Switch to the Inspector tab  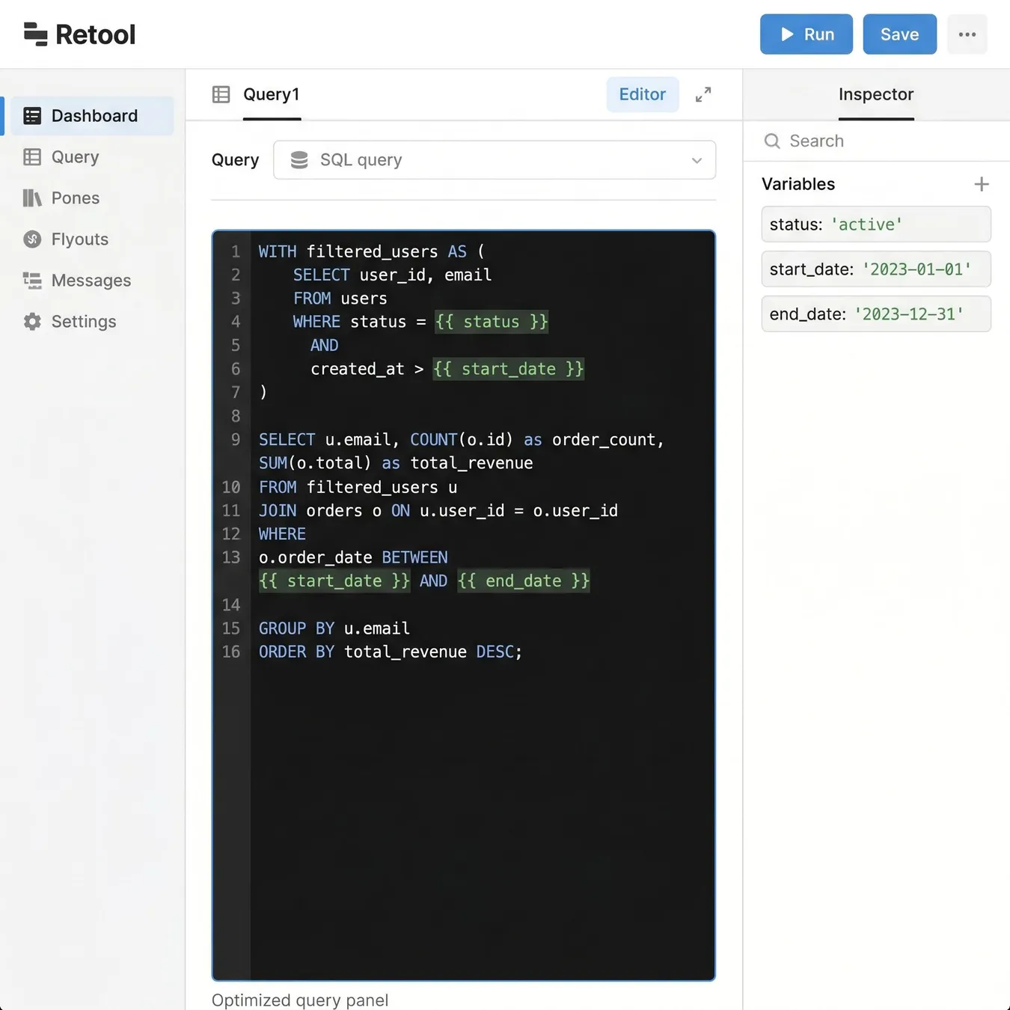876,94
